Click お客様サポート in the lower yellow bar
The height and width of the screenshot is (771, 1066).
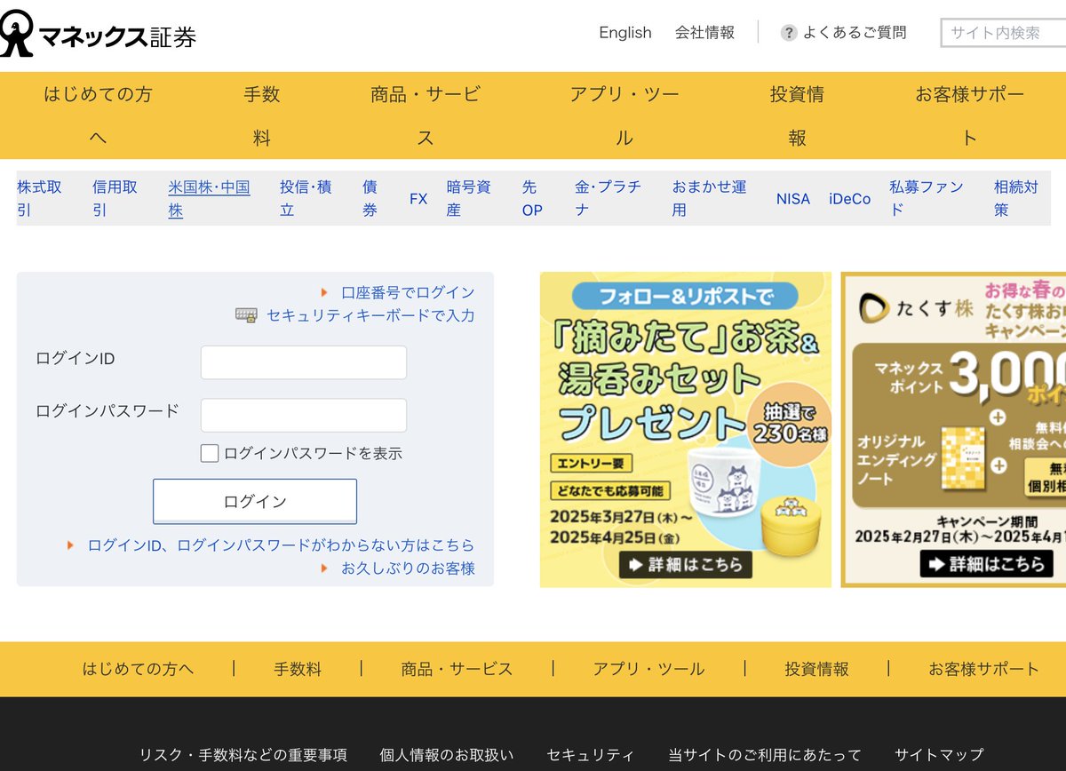[x=983, y=670]
